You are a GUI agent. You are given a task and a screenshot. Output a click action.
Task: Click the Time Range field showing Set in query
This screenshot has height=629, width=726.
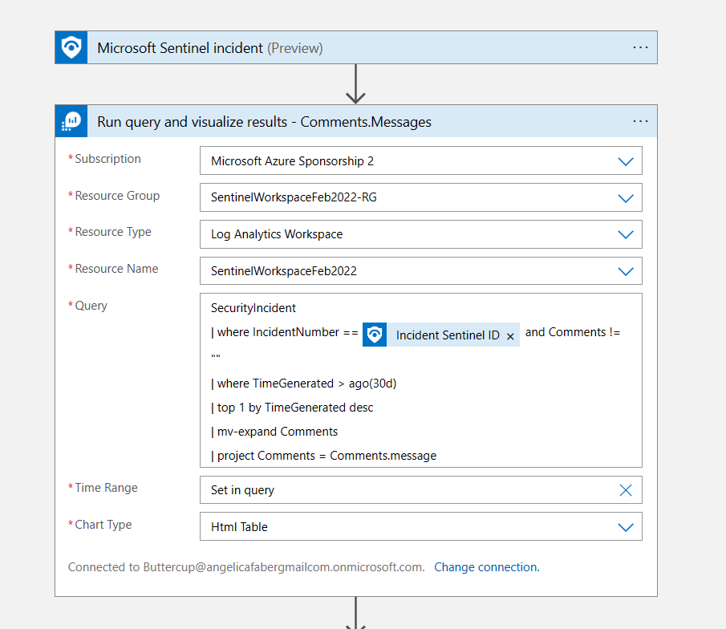[x=401, y=490]
